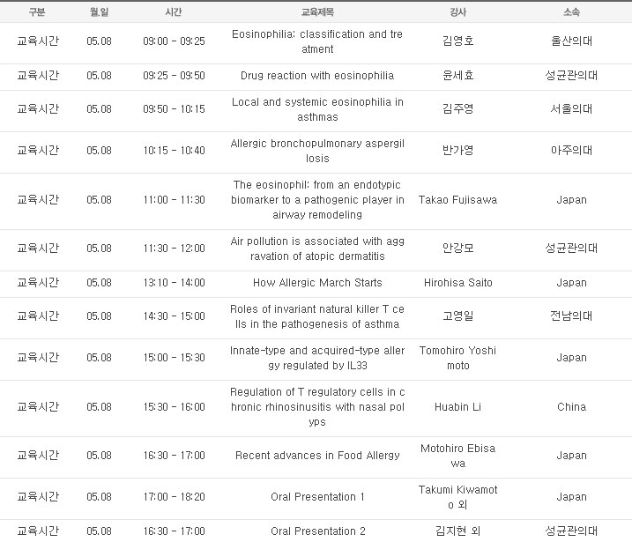Select the 강사 column header
632x542 pixels.
[x=457, y=12]
